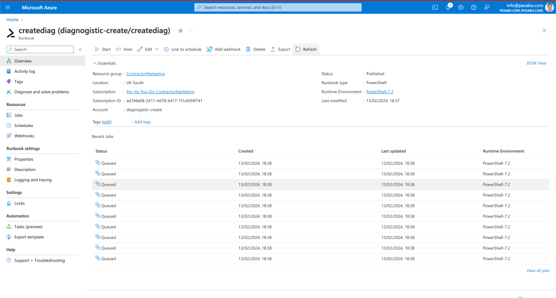Click the tags edit link
Image resolution: width=556 pixels, height=298 pixels.
pos(107,122)
